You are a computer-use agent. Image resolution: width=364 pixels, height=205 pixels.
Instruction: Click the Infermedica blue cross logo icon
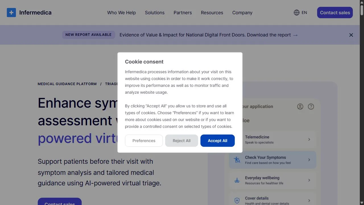(x=11, y=13)
